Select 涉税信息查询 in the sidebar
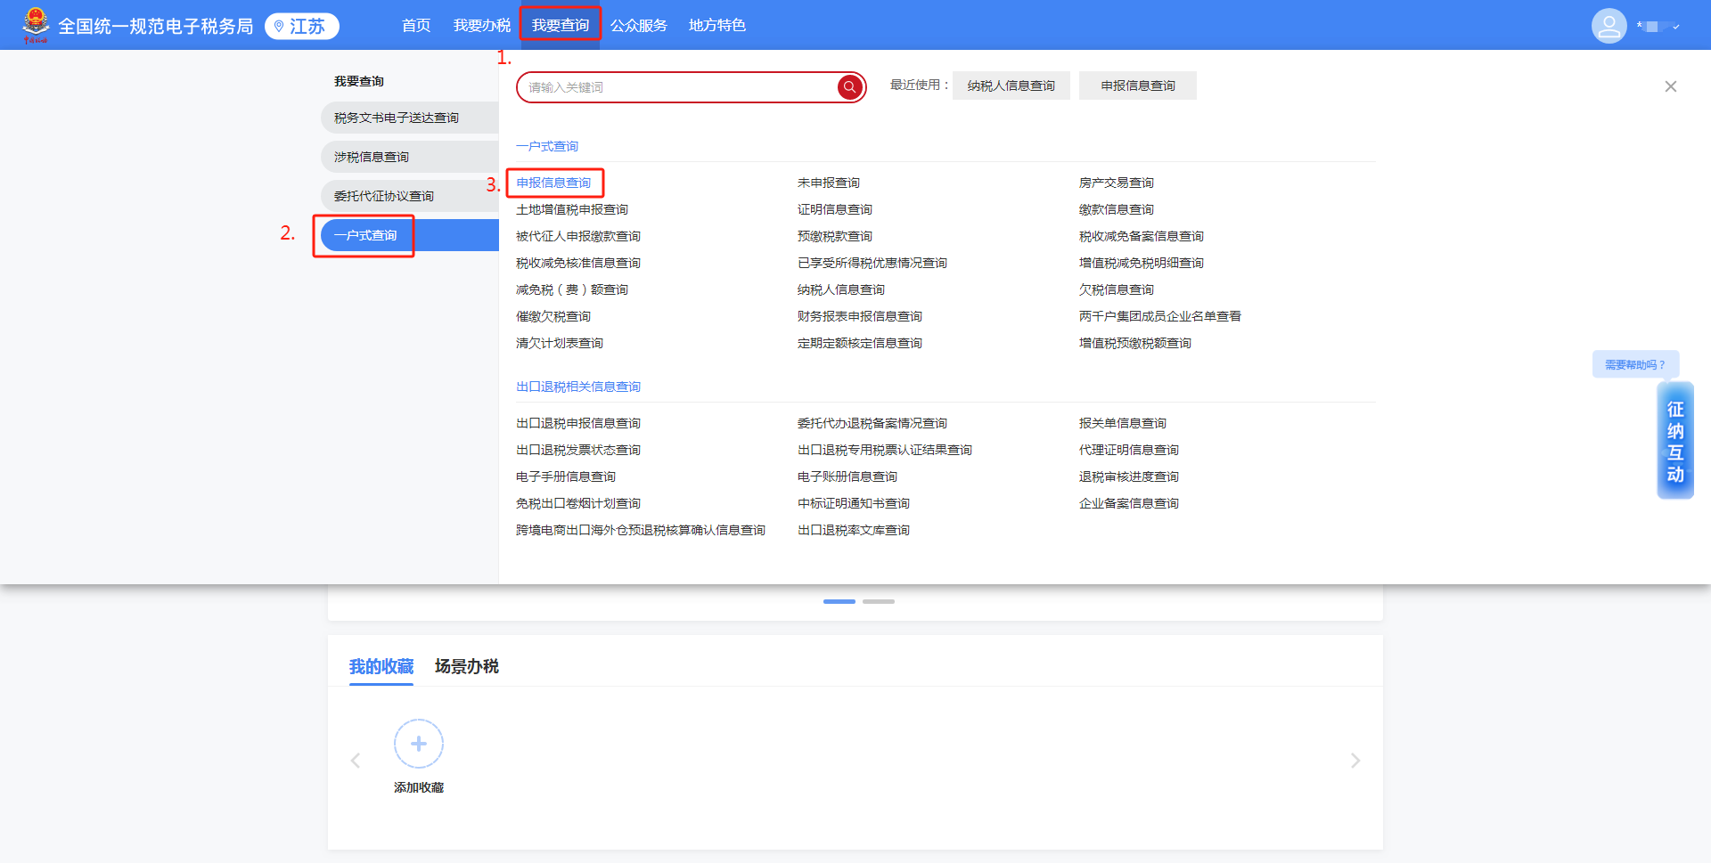The image size is (1711, 863). tap(372, 157)
